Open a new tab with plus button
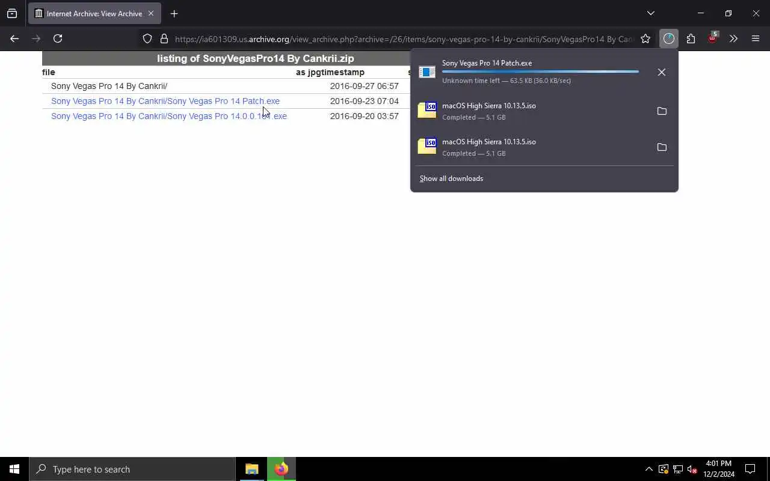The height and width of the screenshot is (481, 770). pyautogui.click(x=174, y=13)
